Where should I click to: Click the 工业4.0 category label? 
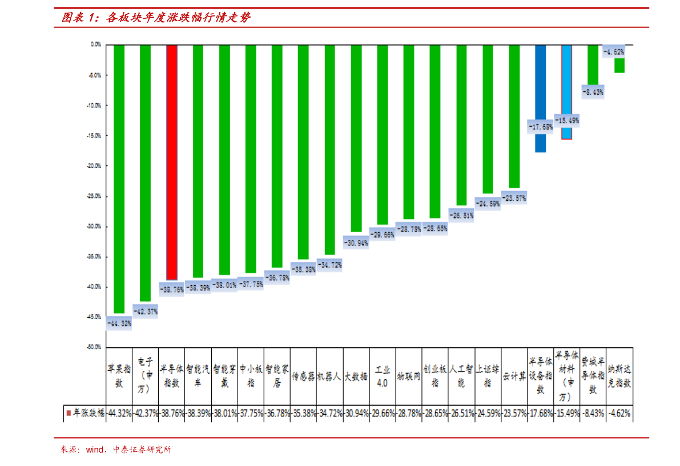pos(382,376)
